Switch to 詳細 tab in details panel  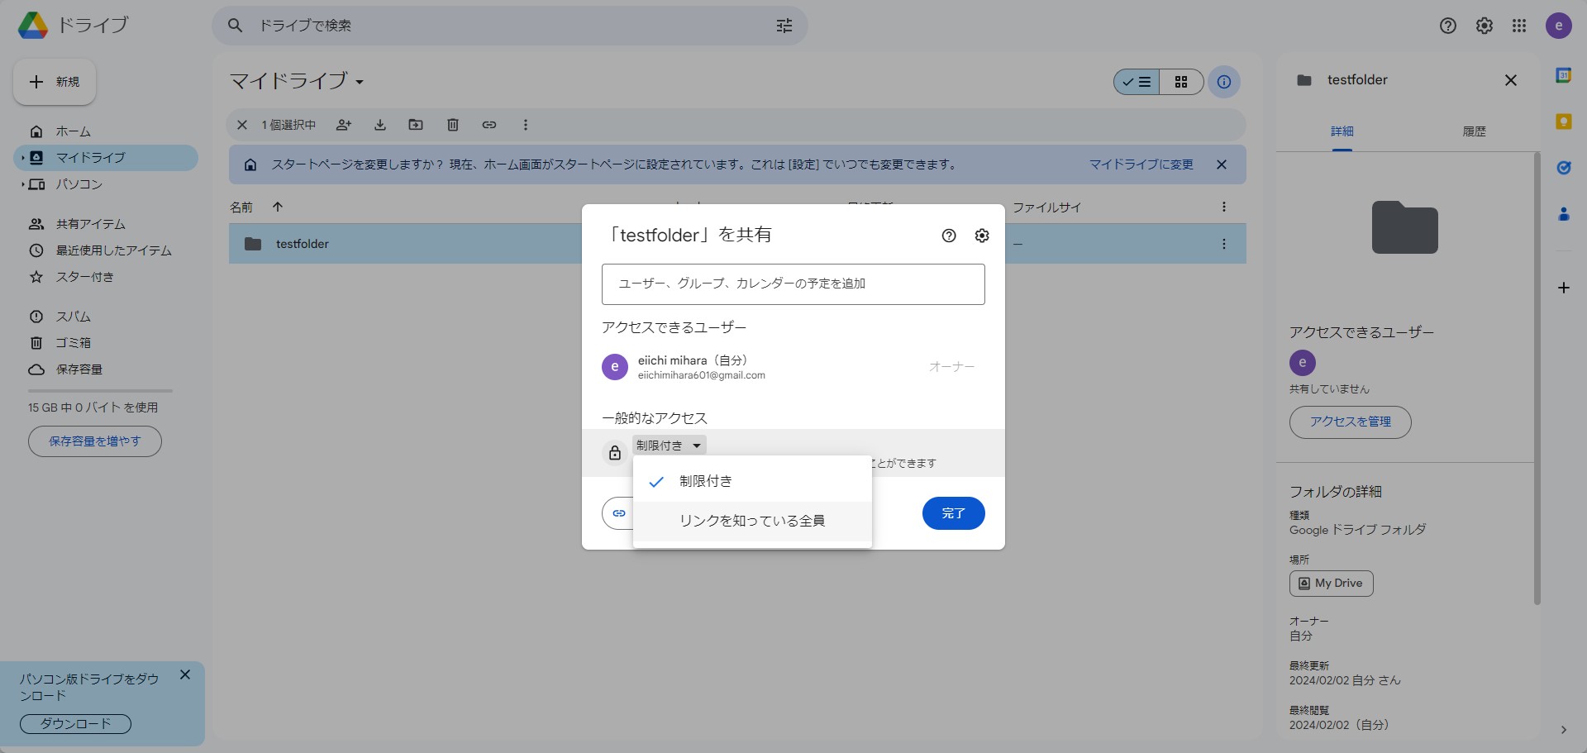click(1342, 131)
